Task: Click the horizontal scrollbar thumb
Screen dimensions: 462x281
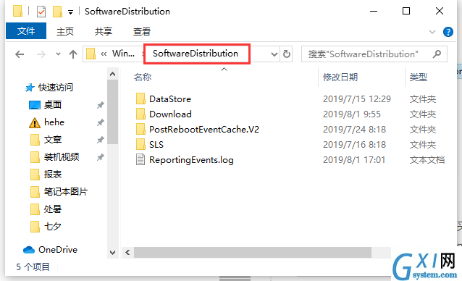Action: (253, 253)
